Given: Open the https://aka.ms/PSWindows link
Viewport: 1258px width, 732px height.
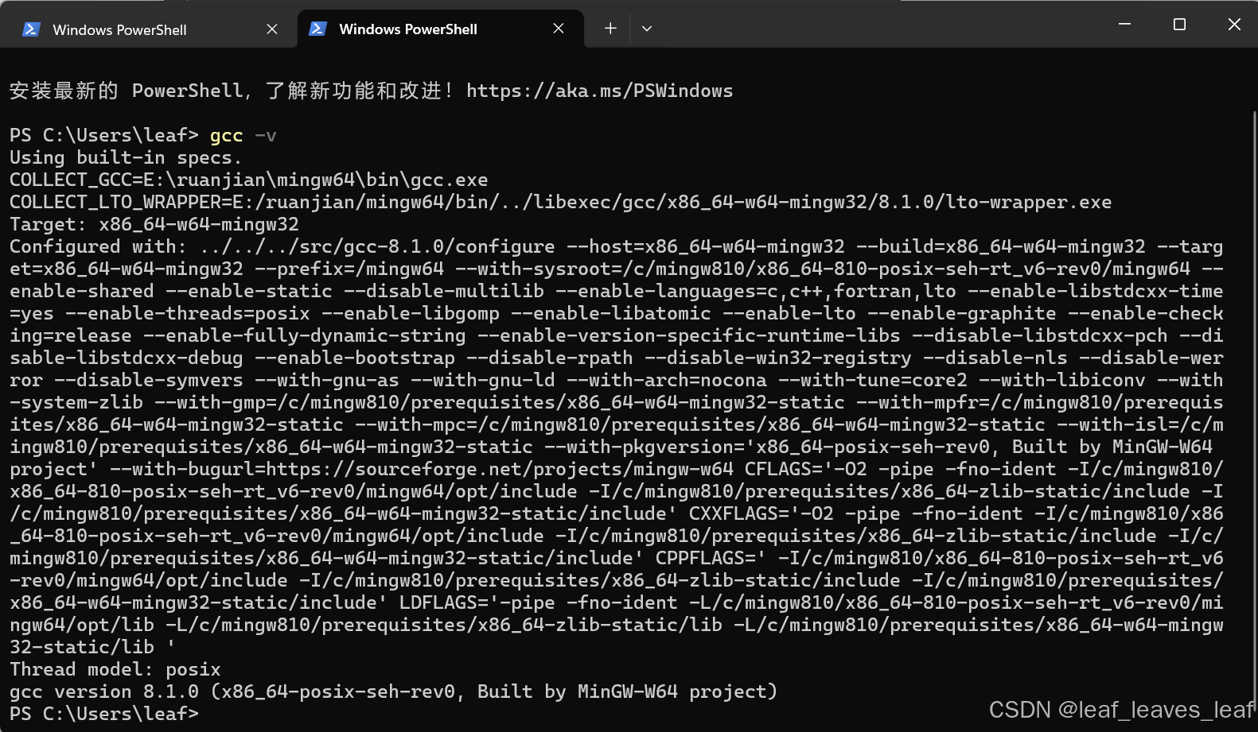Looking at the screenshot, I should (599, 91).
